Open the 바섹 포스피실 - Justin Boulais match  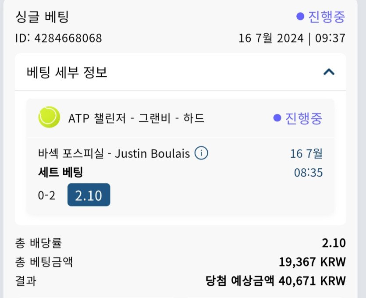click(x=114, y=154)
